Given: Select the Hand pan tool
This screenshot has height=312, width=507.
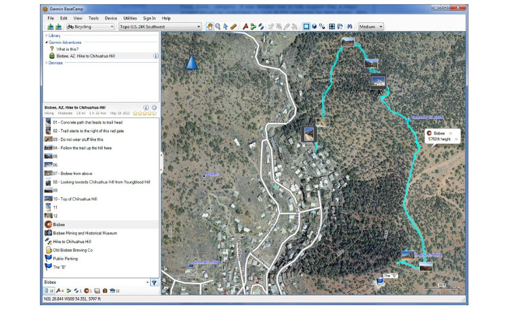Looking at the screenshot, I should 210,26.
